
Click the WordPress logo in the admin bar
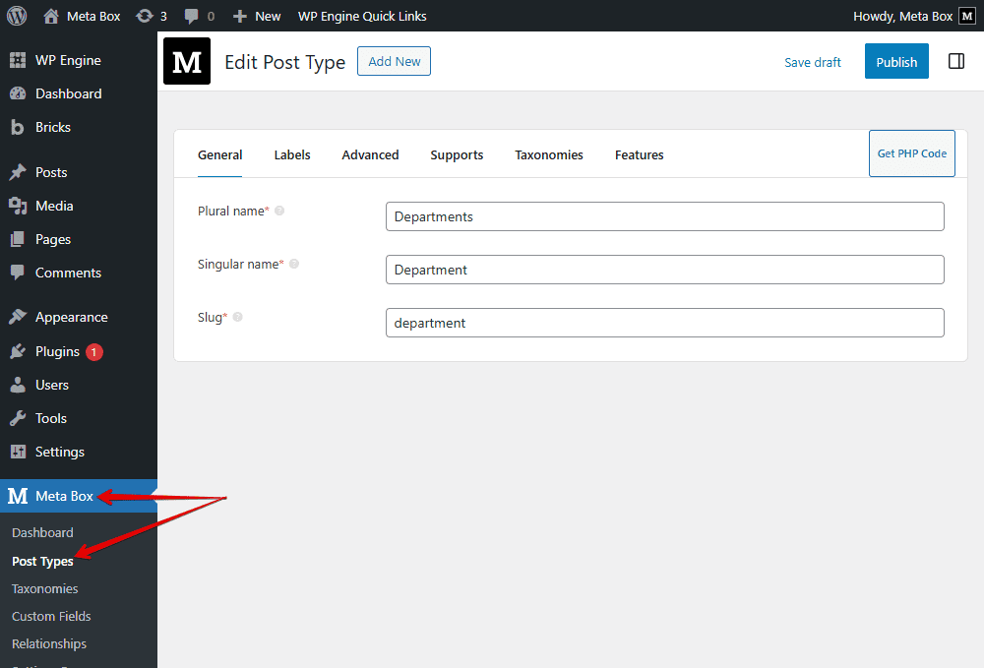16,16
